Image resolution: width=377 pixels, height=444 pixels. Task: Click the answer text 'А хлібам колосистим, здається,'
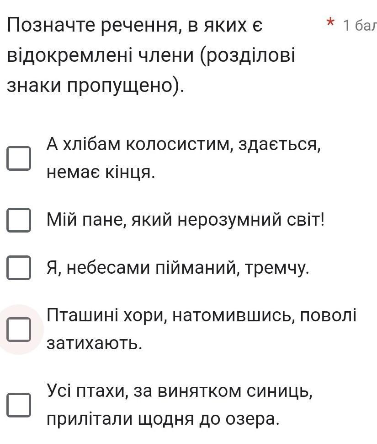pos(184,145)
